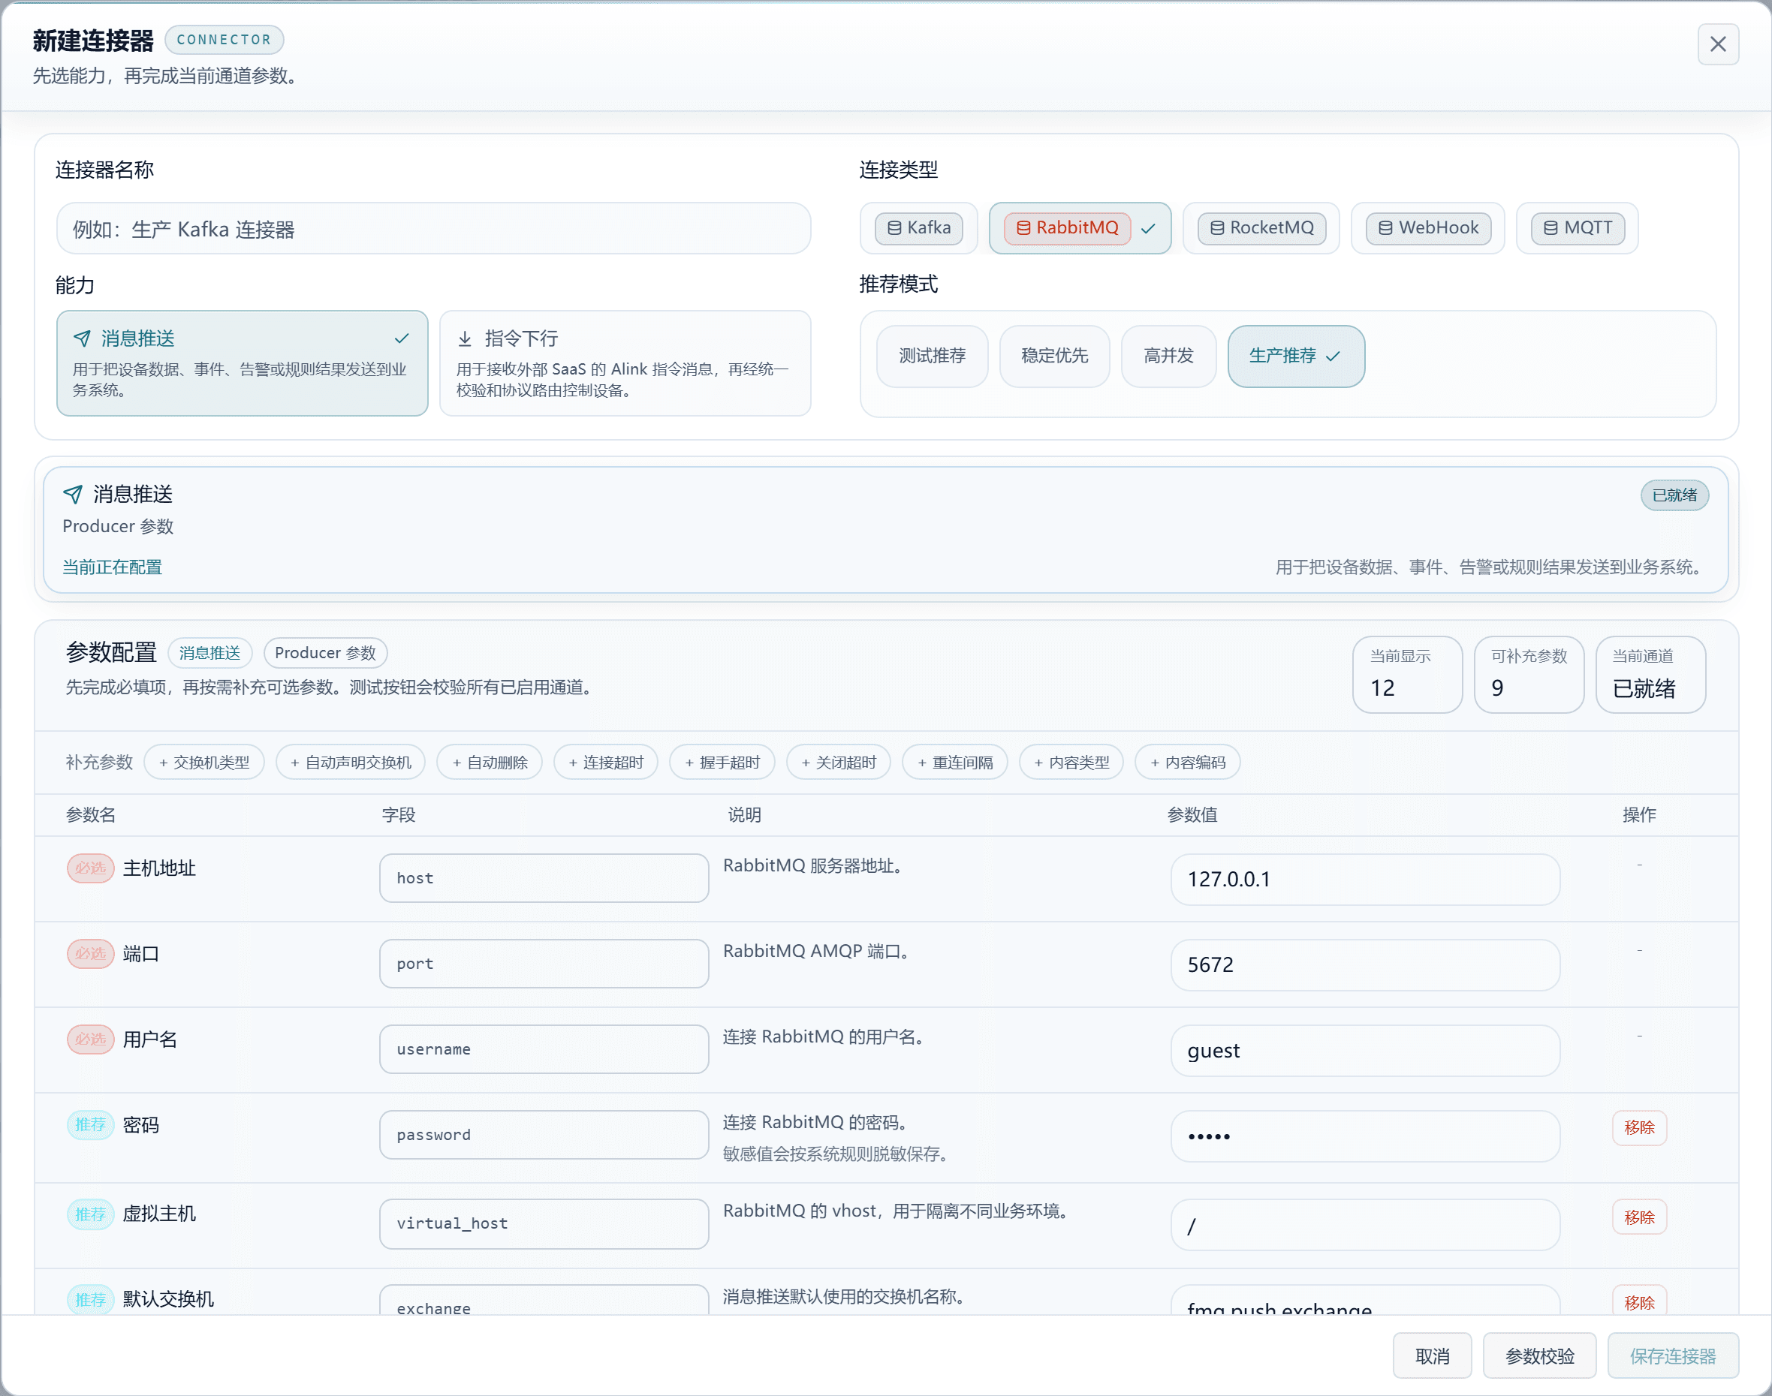Screen dimensions: 1772x1396
Task: Choose the 指令下行 capability card
Action: [625, 363]
